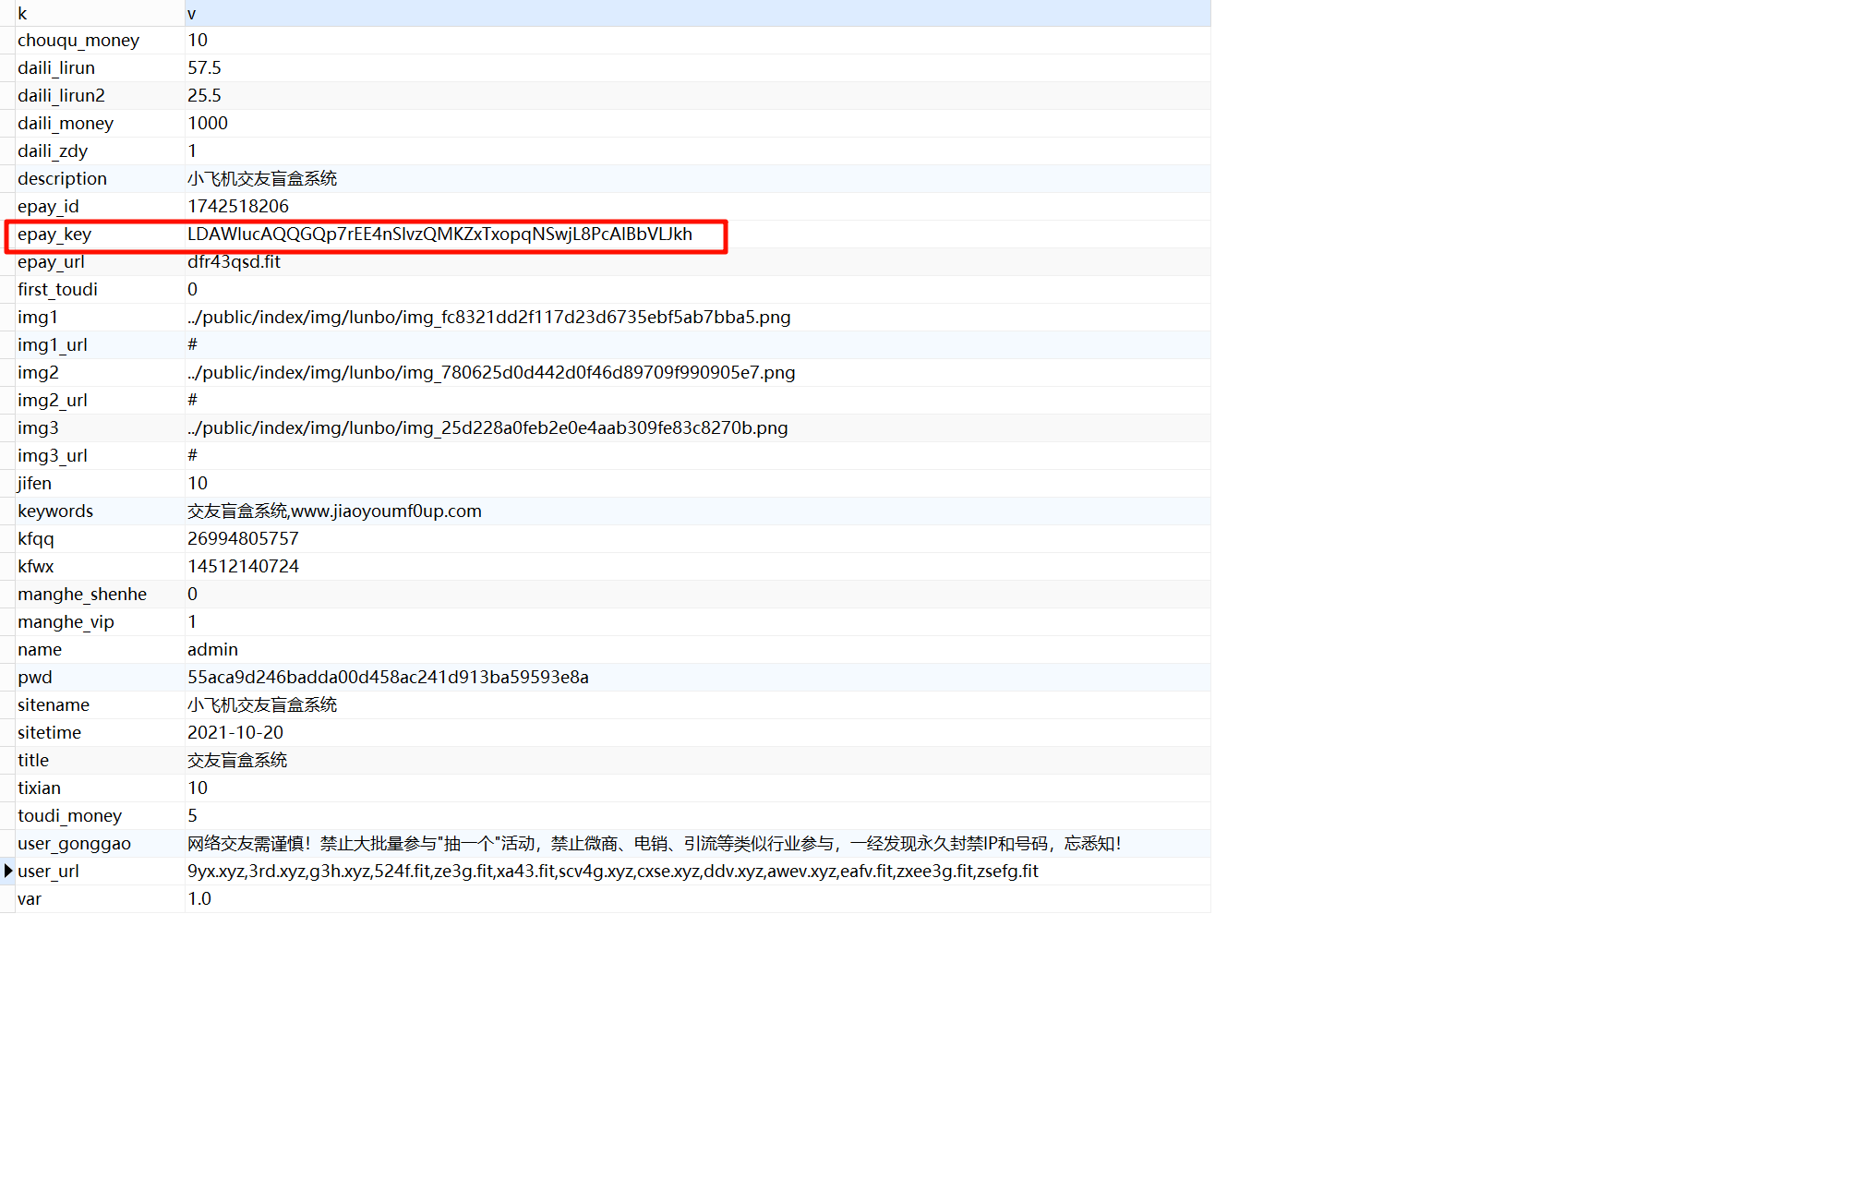The image size is (1853, 1191).
Task: Click the kfwx value 14512140724
Action: (x=243, y=567)
